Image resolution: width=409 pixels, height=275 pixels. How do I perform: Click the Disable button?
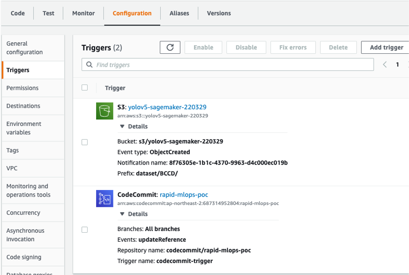click(246, 47)
